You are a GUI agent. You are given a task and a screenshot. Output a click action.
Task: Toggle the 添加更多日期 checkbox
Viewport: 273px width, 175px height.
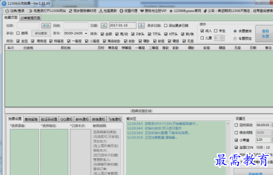pyautogui.click(x=166, y=26)
